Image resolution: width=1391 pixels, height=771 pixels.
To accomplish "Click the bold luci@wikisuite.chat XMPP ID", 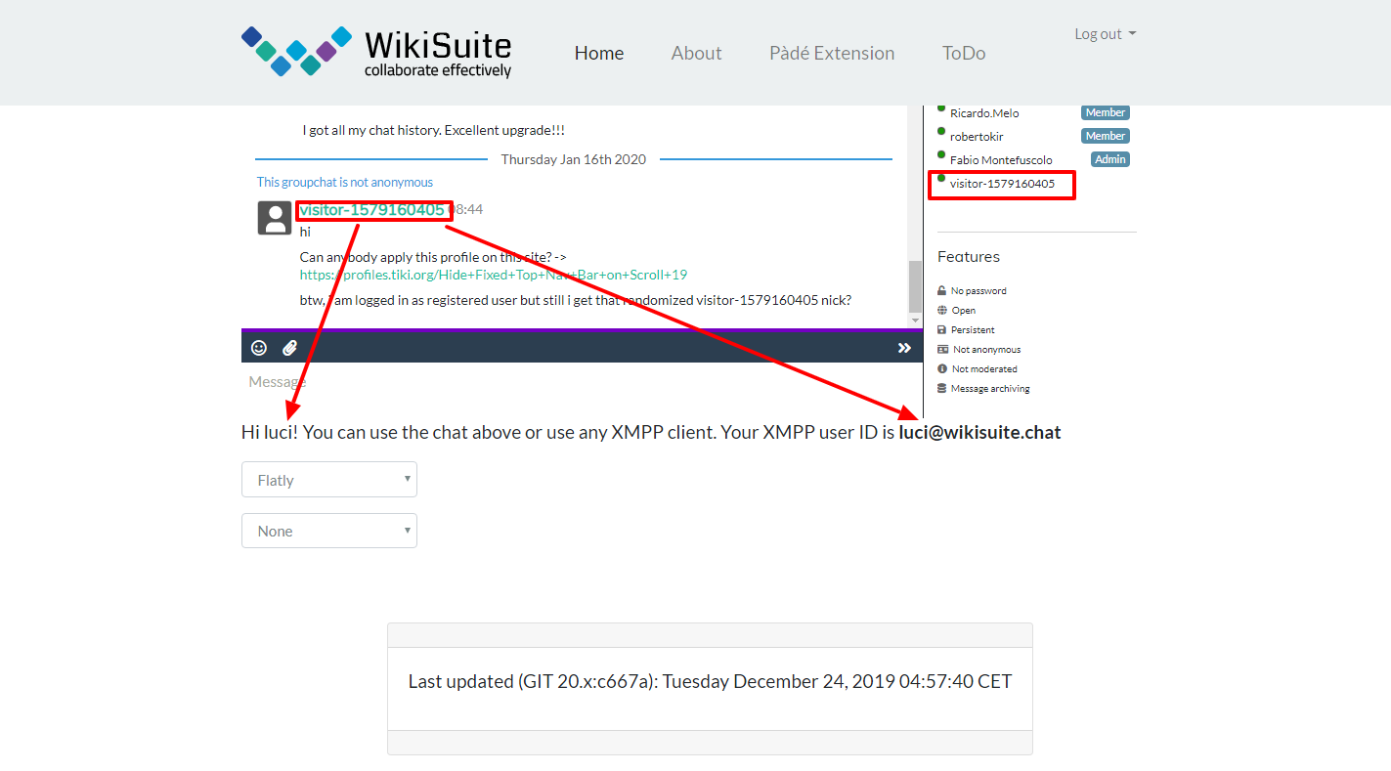I will [979, 432].
